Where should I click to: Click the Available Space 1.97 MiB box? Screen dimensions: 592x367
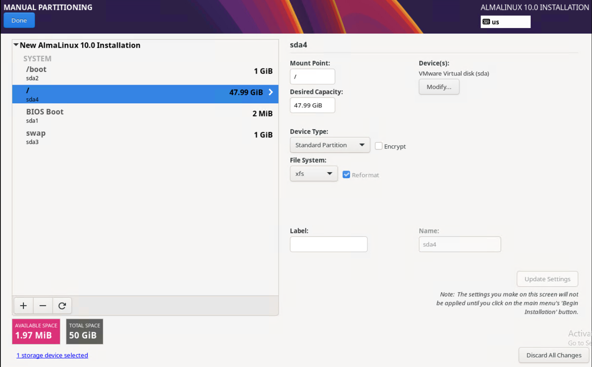[x=36, y=331]
